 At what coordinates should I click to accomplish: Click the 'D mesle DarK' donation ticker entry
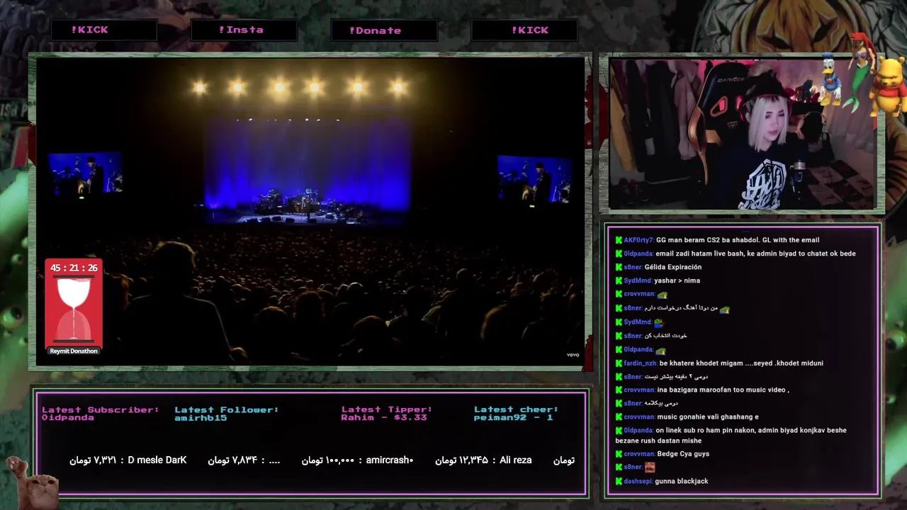point(128,460)
